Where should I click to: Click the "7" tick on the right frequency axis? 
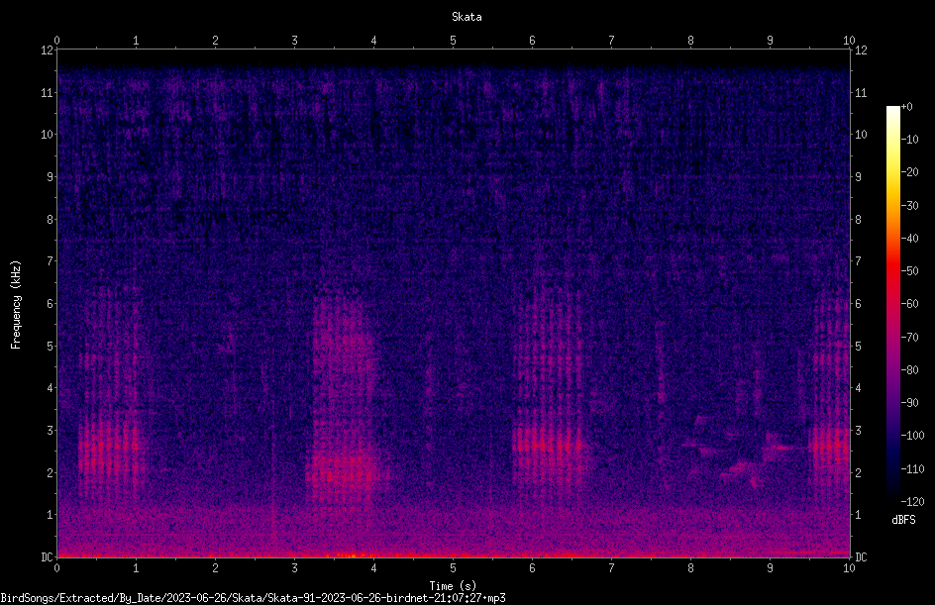[x=858, y=261]
